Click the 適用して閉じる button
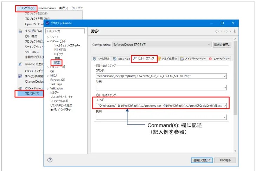 coord(202,160)
